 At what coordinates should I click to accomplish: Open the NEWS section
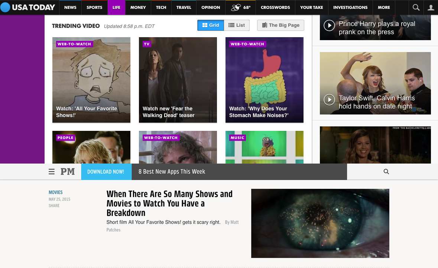[x=70, y=7]
